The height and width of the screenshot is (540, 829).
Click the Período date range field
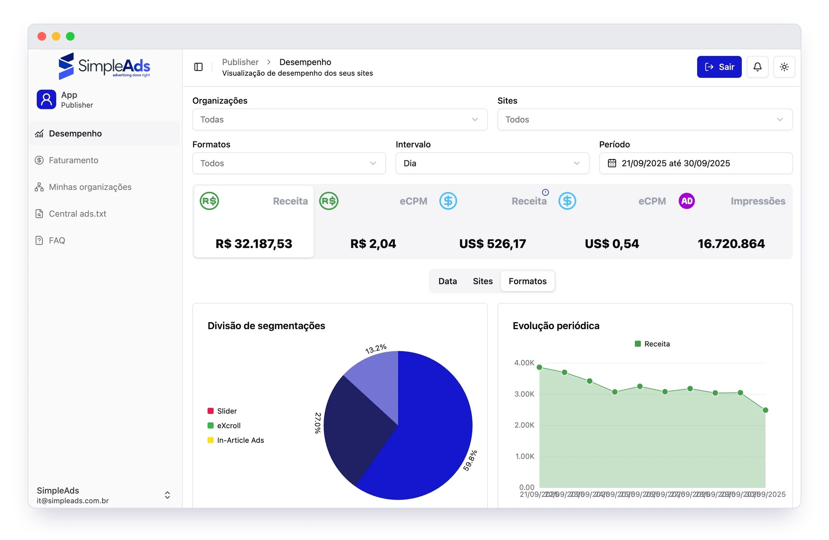(696, 163)
